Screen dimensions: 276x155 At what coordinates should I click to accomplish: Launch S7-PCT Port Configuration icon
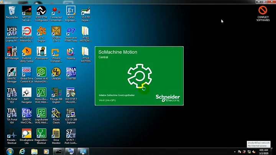tap(71, 136)
